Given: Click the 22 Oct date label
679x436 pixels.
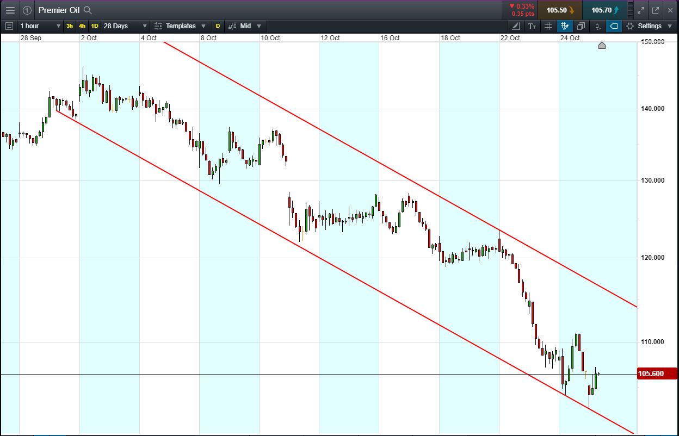Looking at the screenshot, I should [510, 38].
